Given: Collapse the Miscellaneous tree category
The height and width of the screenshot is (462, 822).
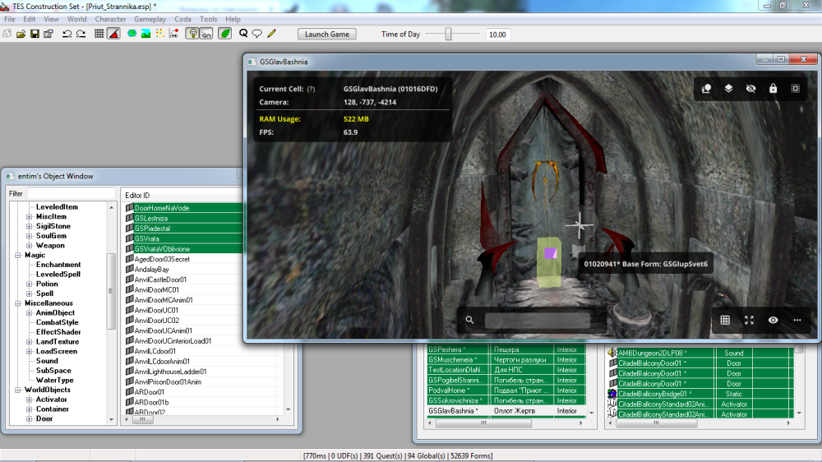Looking at the screenshot, I should point(18,303).
